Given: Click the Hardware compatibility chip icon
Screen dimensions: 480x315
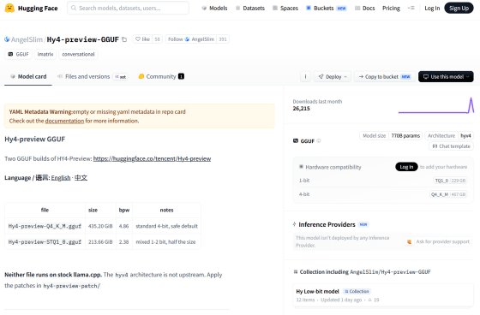Looking at the screenshot, I should pyautogui.click(x=301, y=167).
